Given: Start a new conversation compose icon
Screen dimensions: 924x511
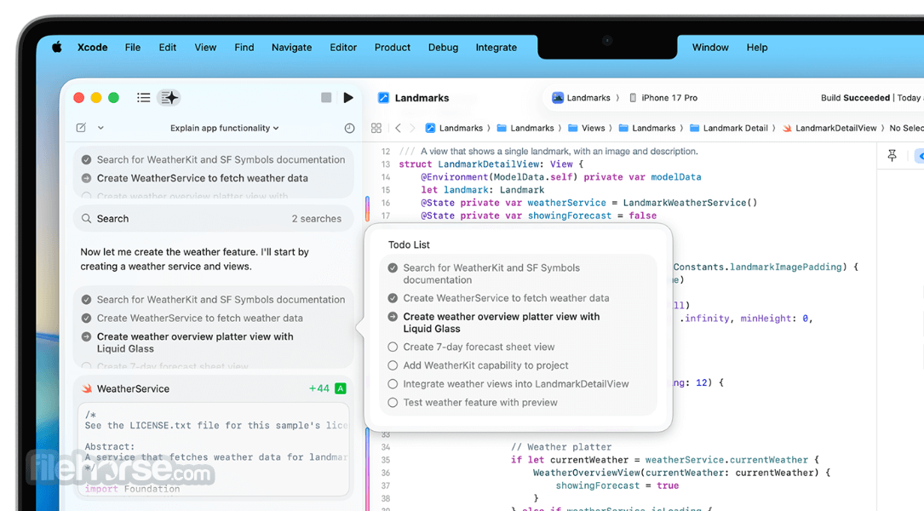Looking at the screenshot, I should click(81, 127).
